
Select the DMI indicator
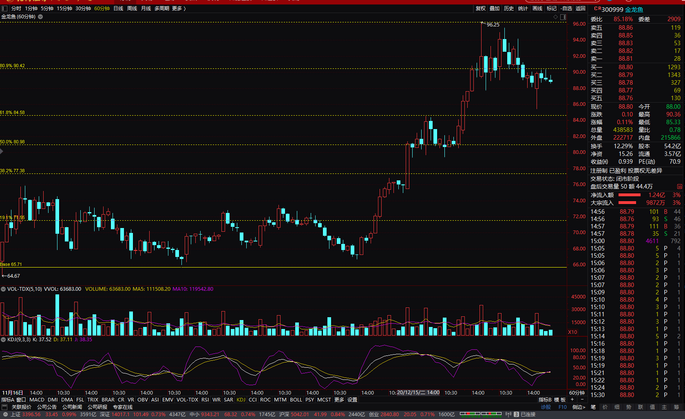[53, 400]
